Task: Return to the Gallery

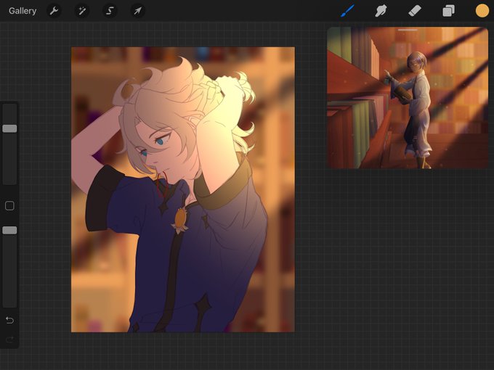Action: (23, 11)
